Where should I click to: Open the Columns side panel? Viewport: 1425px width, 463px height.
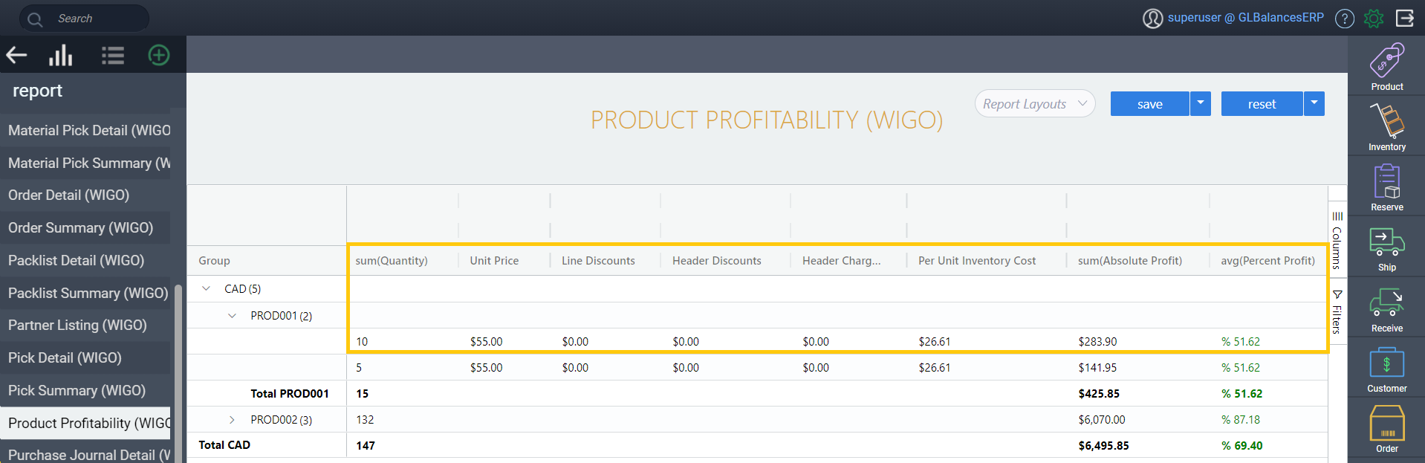(x=1337, y=240)
